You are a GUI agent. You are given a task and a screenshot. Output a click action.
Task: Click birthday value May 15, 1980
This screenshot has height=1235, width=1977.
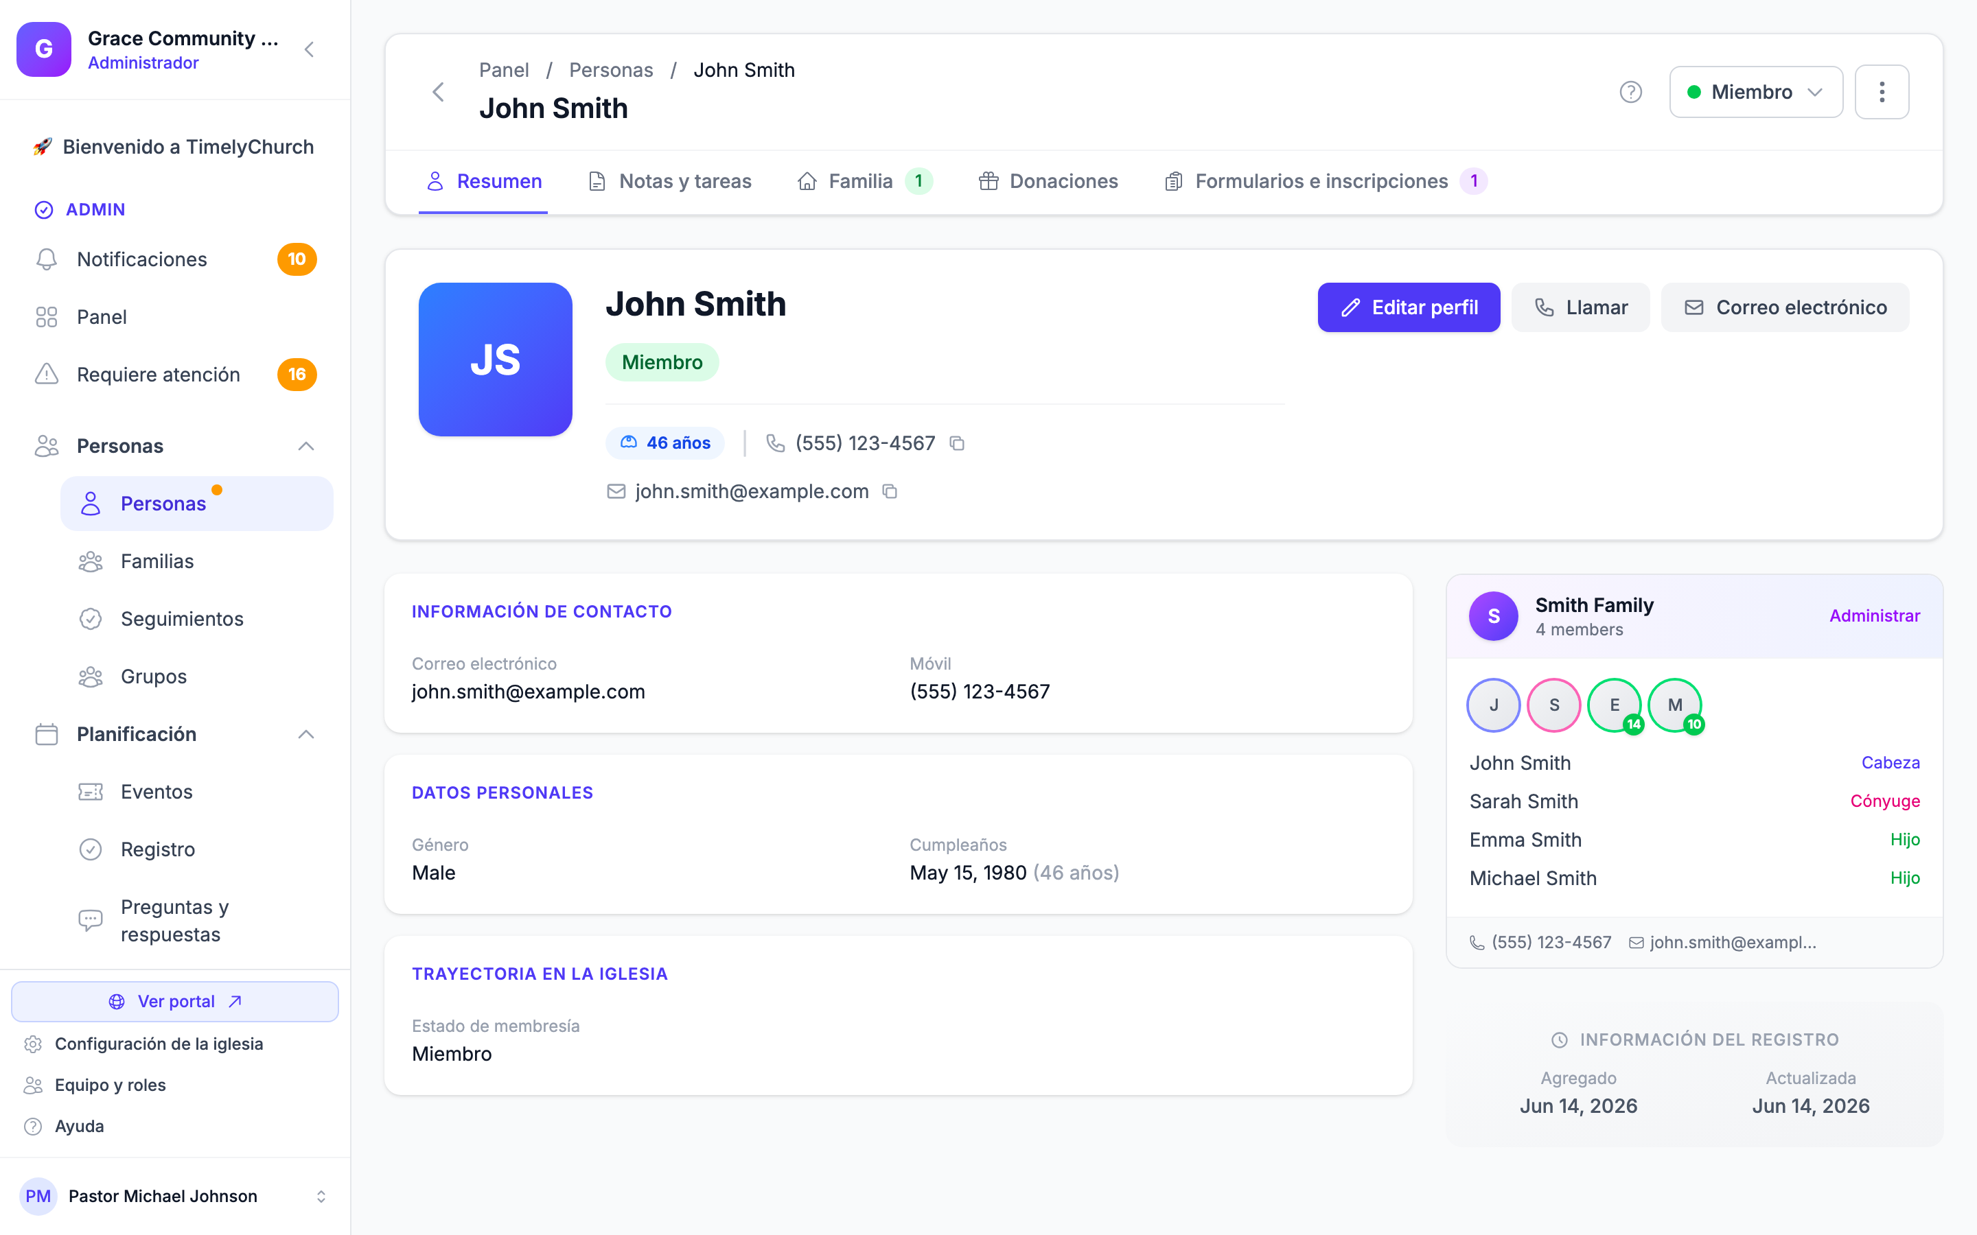coord(968,873)
